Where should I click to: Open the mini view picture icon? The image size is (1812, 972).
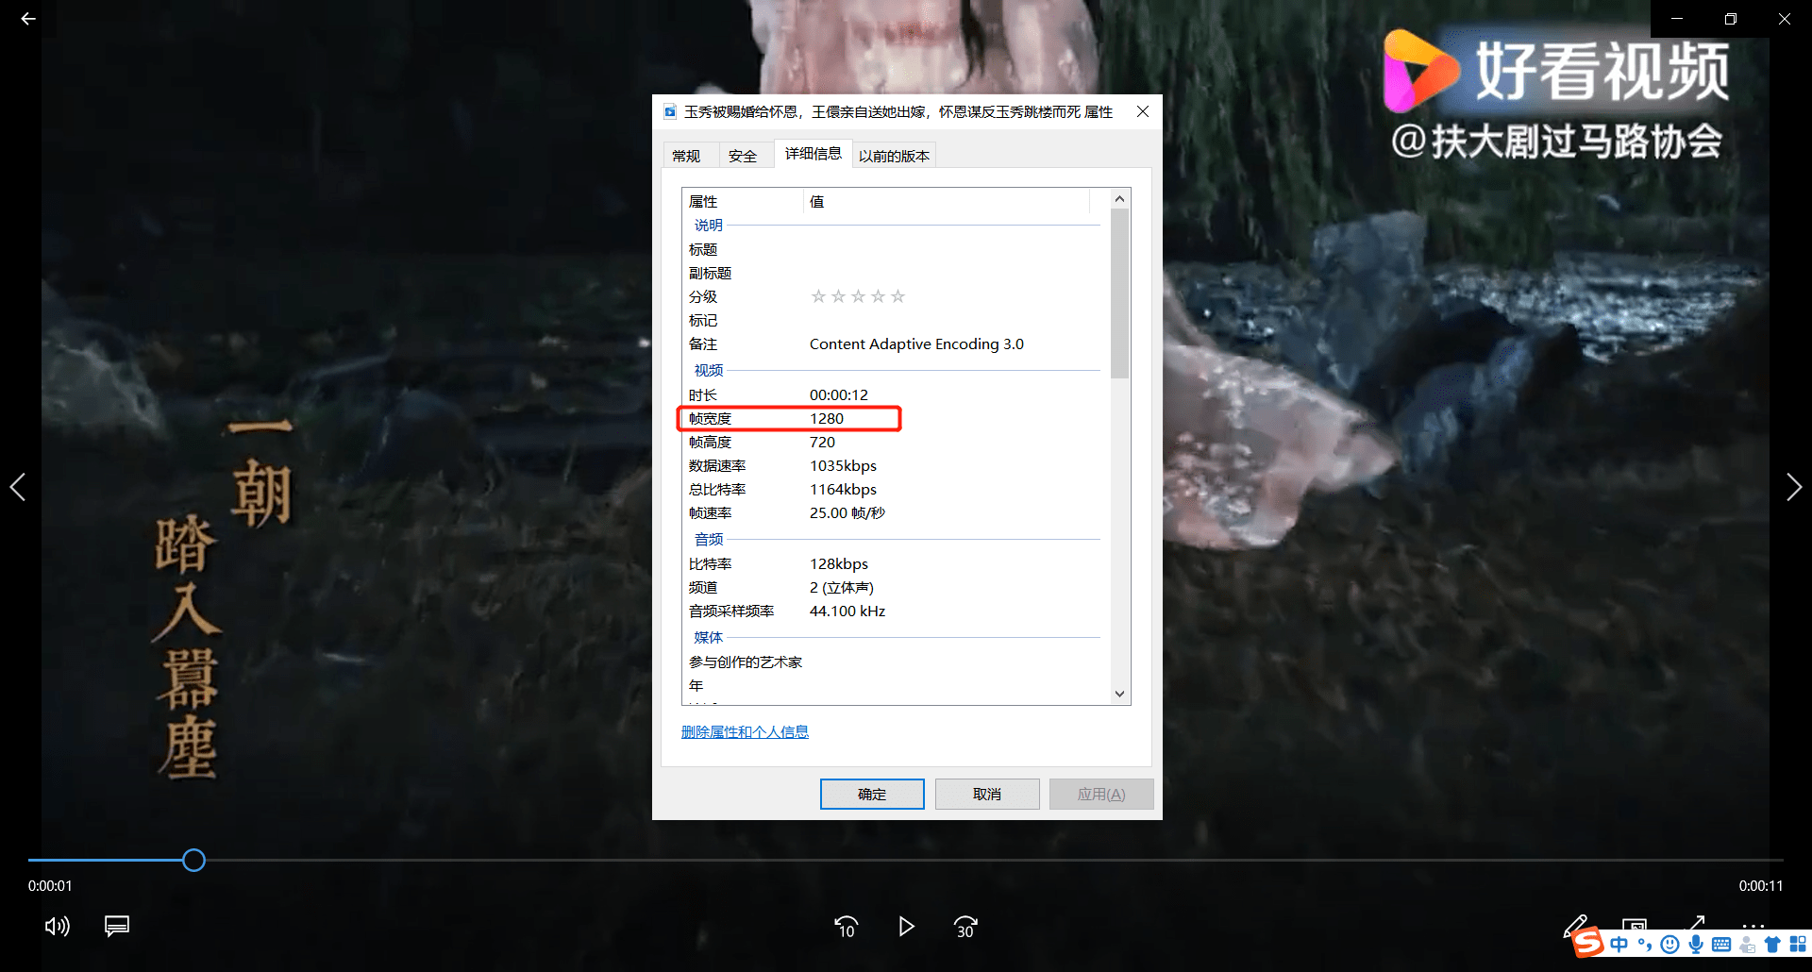1635,924
